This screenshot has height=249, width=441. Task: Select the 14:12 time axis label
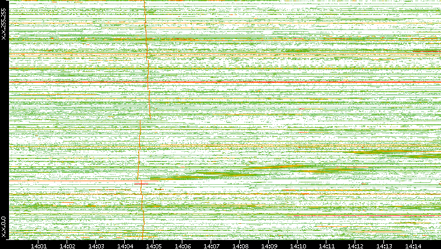(355, 246)
